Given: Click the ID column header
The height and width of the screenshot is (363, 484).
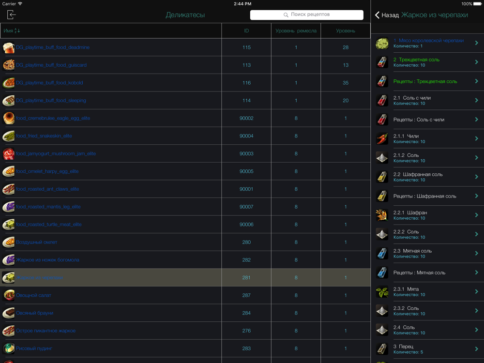Looking at the screenshot, I should click(246, 30).
